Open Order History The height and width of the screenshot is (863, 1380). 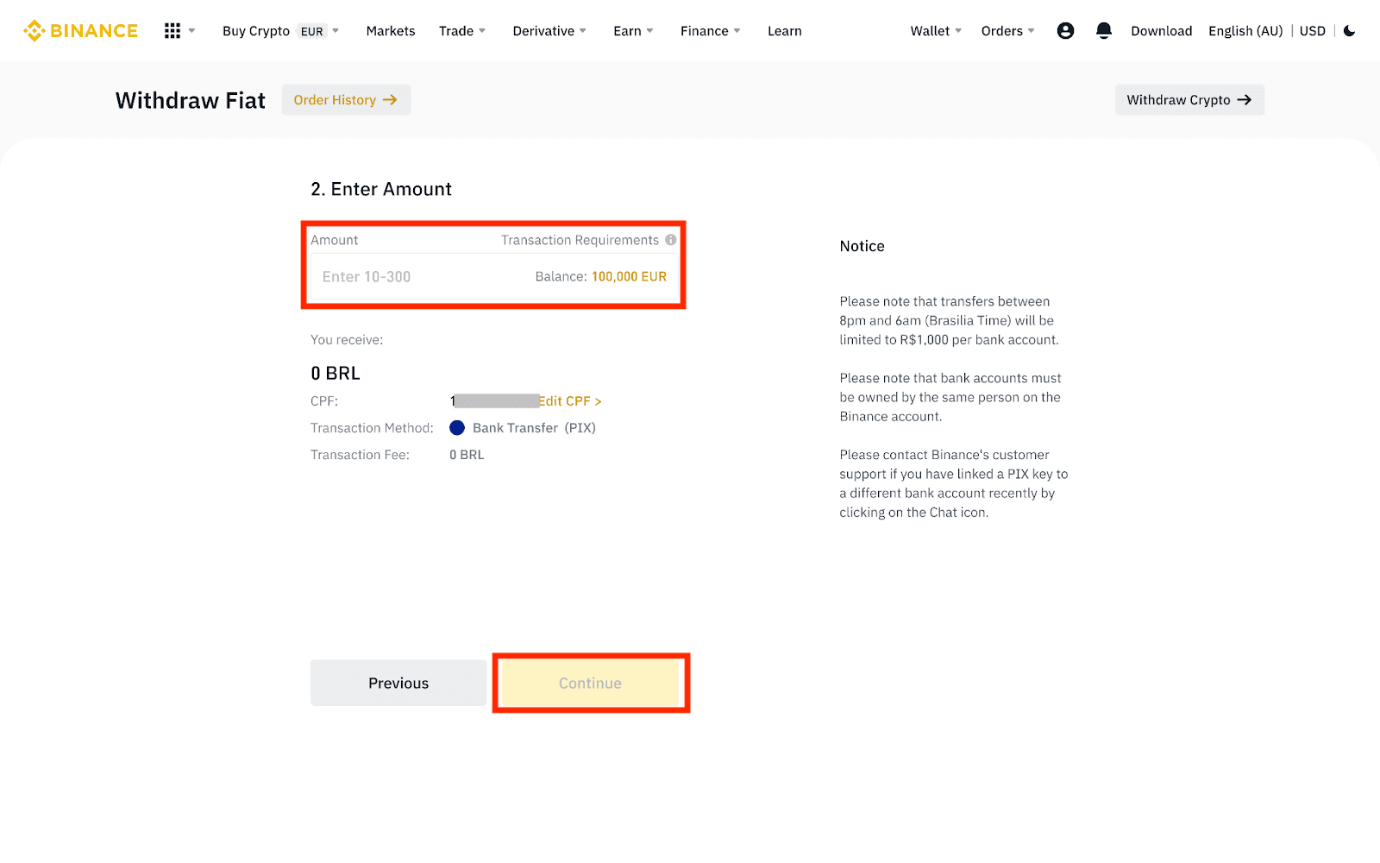345,100
